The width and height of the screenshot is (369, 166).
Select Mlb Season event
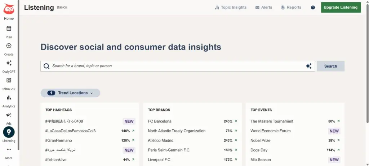coord(261,160)
